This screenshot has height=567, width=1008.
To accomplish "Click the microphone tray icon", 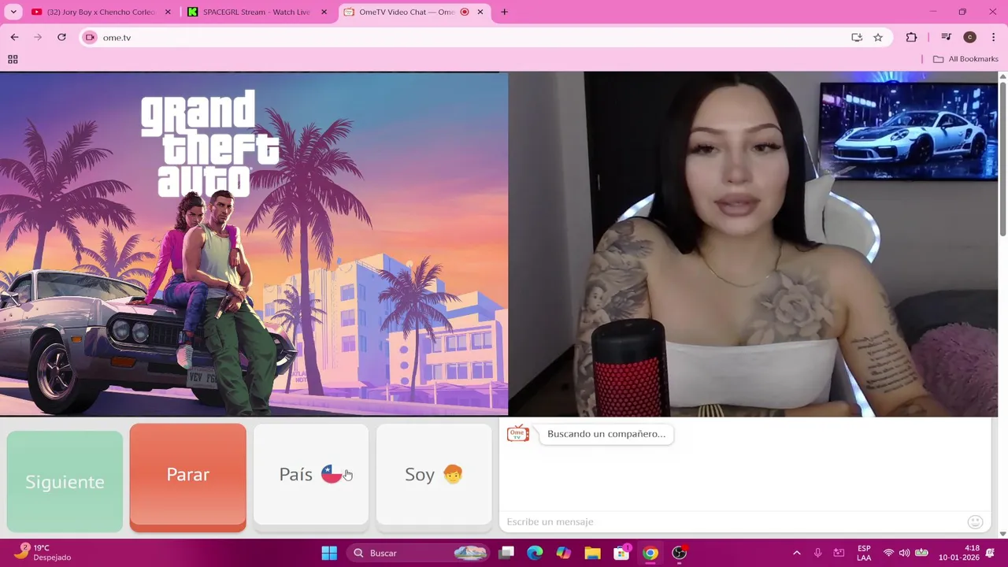I will tap(817, 553).
